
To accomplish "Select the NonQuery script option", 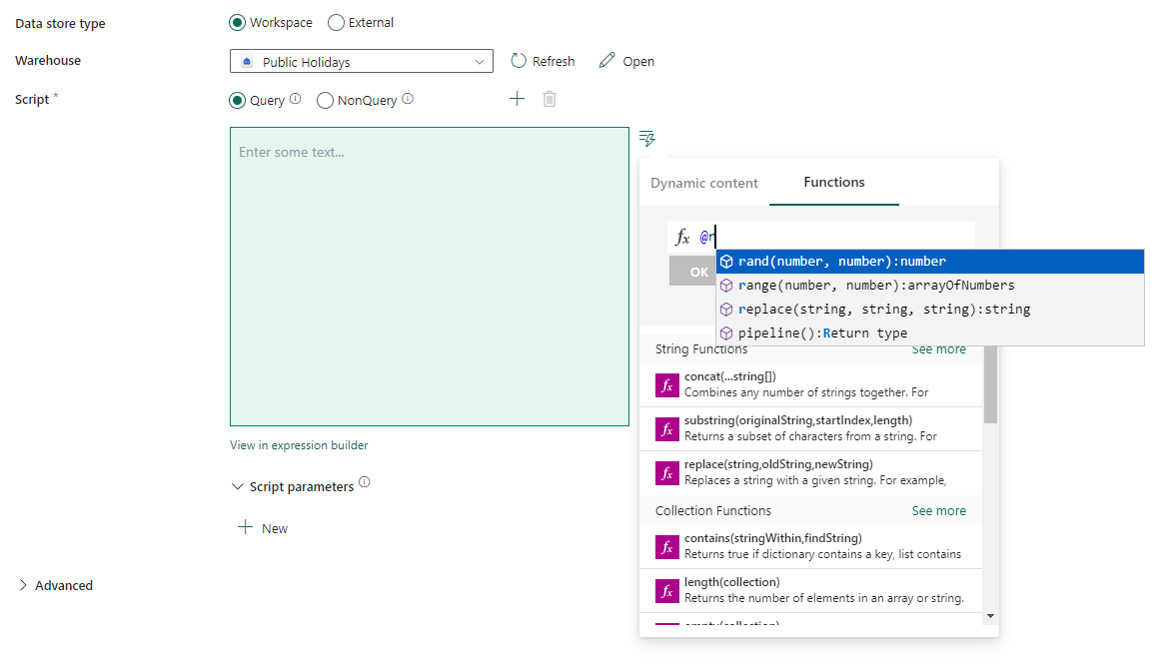I will (324, 100).
